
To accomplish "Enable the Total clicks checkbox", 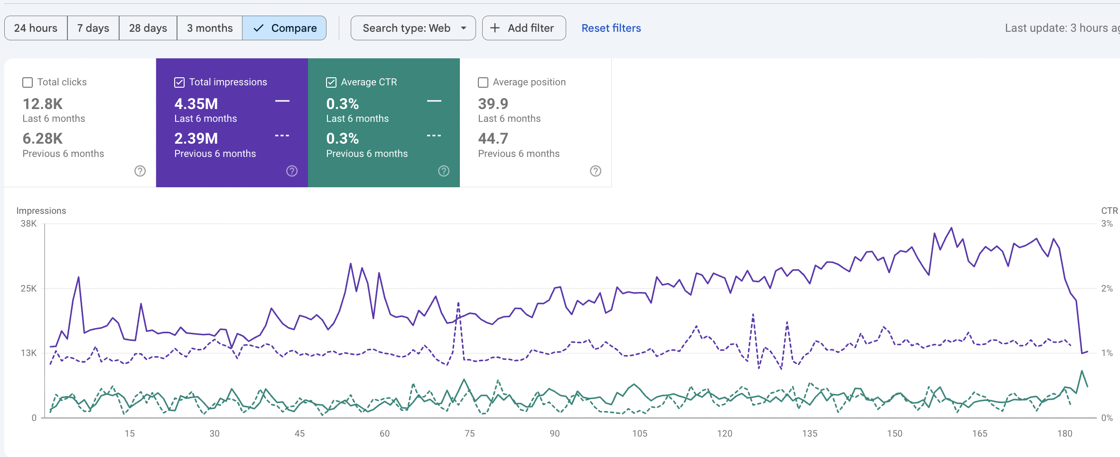I will (28, 82).
